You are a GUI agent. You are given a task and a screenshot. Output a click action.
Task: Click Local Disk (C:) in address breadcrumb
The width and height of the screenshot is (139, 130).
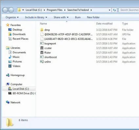[x=34, y=10]
